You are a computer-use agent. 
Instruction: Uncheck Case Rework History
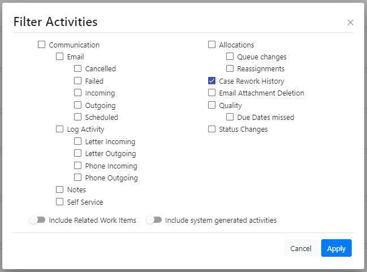click(211, 81)
